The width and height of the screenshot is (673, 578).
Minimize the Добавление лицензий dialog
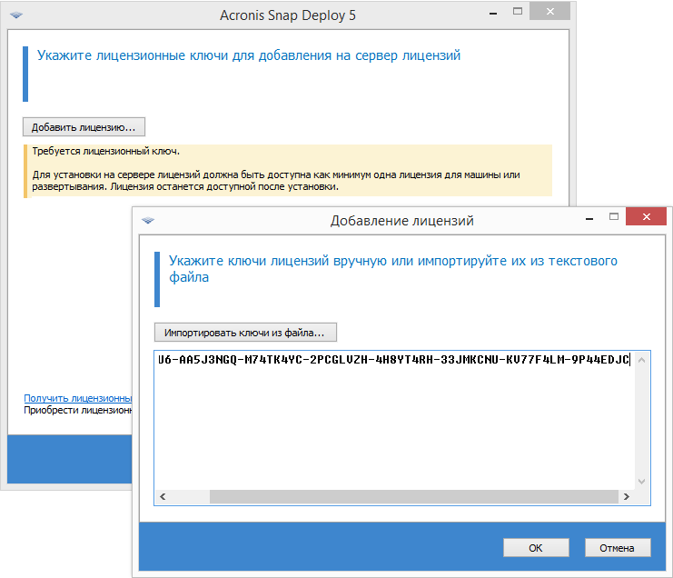click(x=589, y=219)
